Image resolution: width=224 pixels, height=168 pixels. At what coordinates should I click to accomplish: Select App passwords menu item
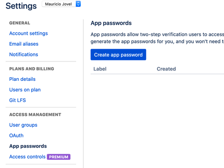click(x=28, y=146)
